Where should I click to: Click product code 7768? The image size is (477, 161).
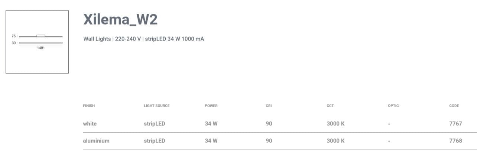coord(455,141)
